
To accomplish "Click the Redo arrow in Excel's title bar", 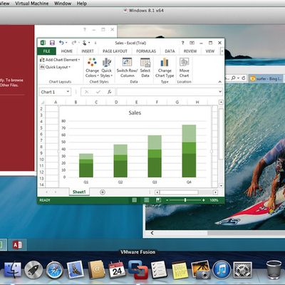I will click(x=74, y=43).
